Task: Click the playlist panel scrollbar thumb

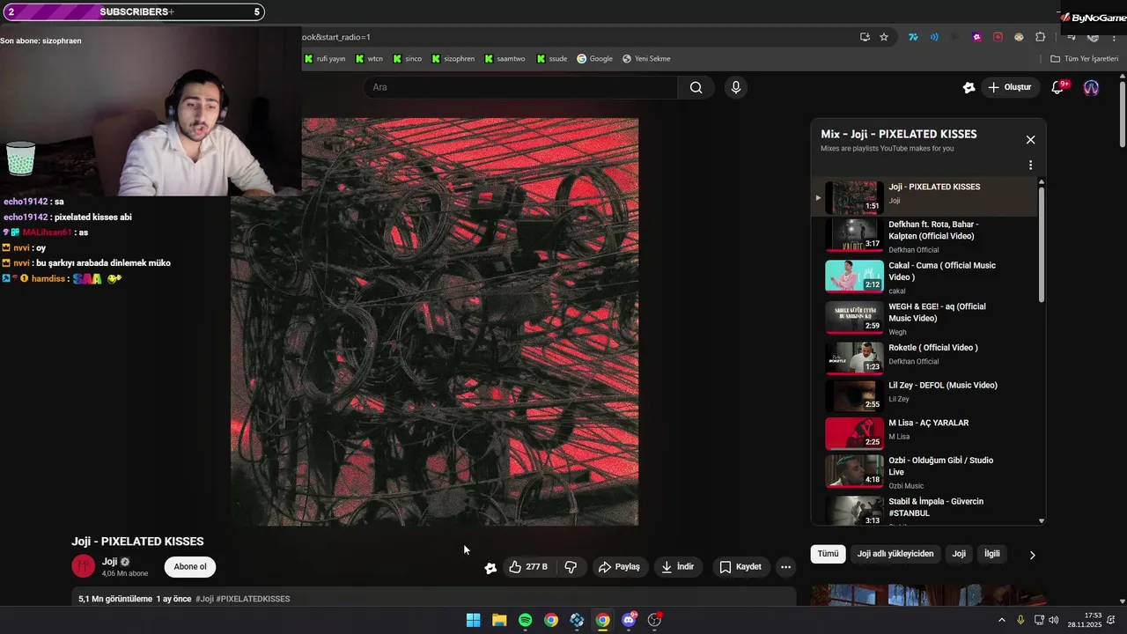Action: (x=1042, y=245)
